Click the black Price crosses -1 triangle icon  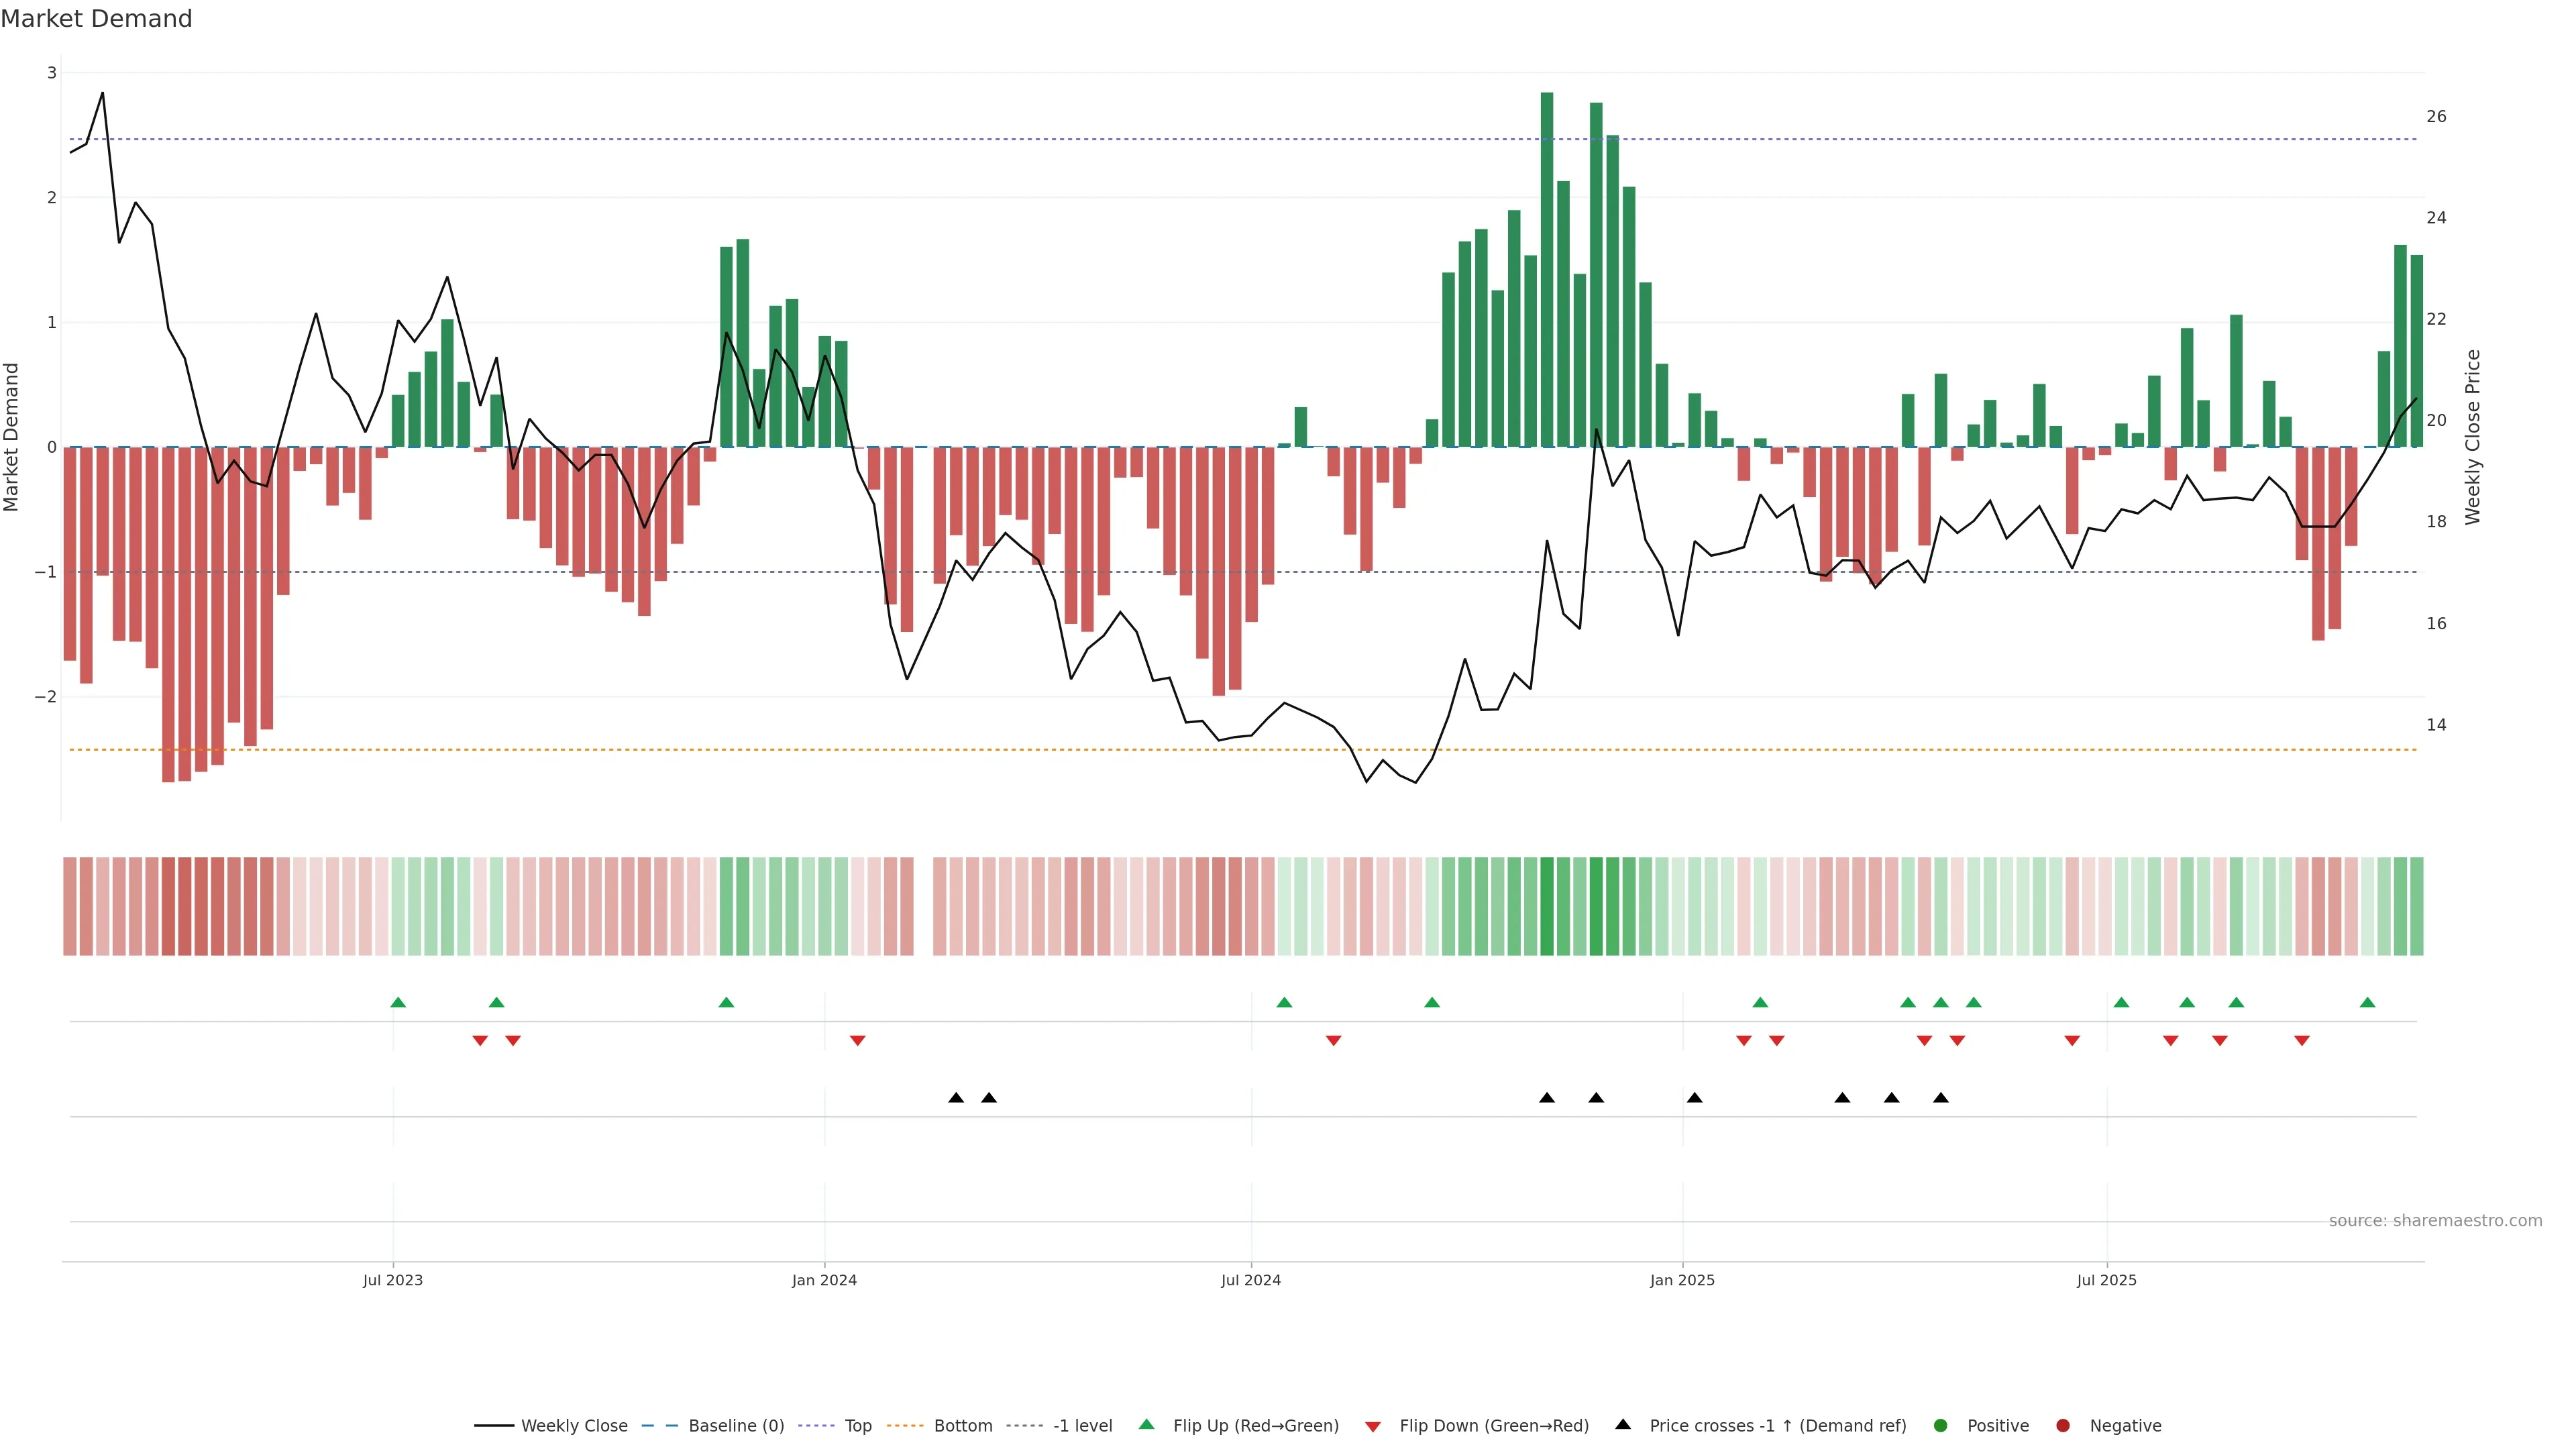coord(1623,1425)
